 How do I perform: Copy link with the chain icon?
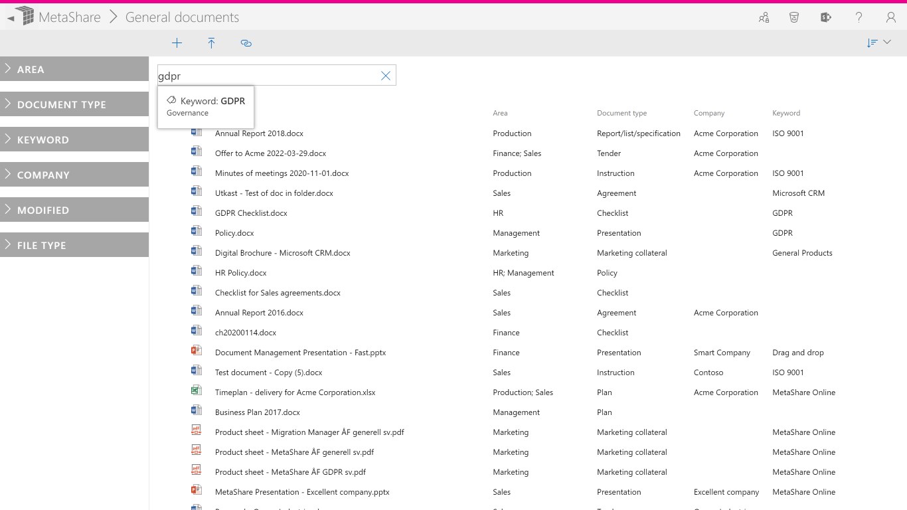(x=246, y=43)
